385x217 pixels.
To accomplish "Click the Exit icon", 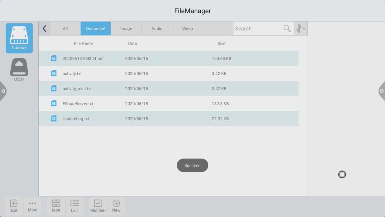I will pos(14,206).
